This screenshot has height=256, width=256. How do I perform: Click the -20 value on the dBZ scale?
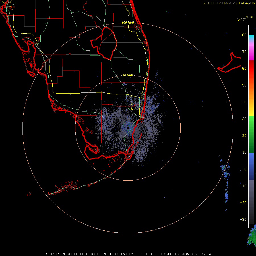(243, 203)
